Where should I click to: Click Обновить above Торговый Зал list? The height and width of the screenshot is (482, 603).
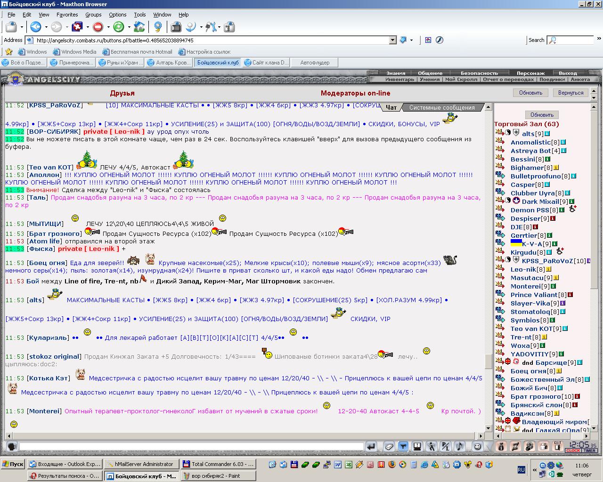(x=542, y=115)
